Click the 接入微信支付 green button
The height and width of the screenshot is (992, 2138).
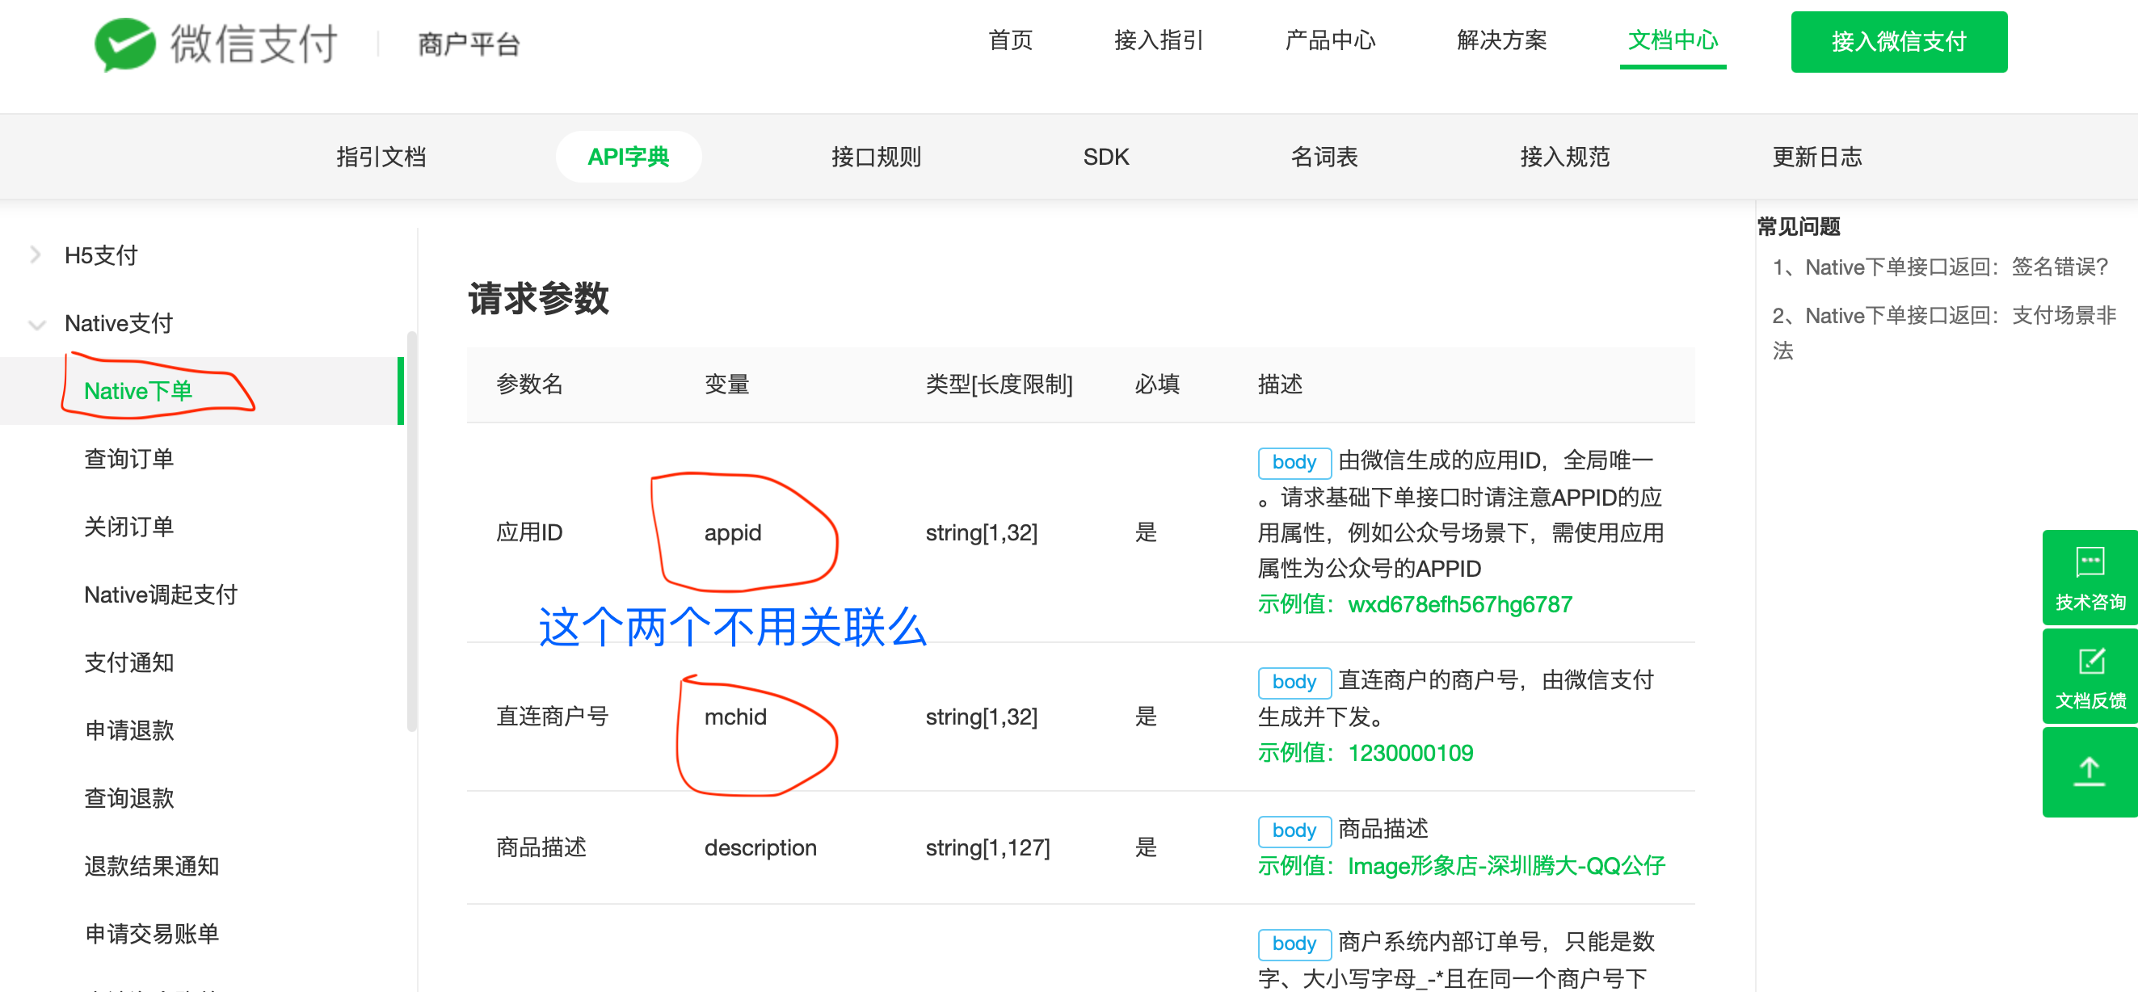pyautogui.click(x=1898, y=41)
